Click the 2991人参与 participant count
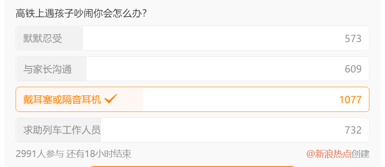This screenshot has width=385, height=167. point(39,154)
